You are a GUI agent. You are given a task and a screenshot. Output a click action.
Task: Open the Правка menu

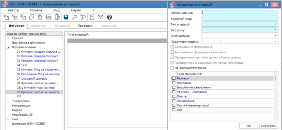(36, 10)
